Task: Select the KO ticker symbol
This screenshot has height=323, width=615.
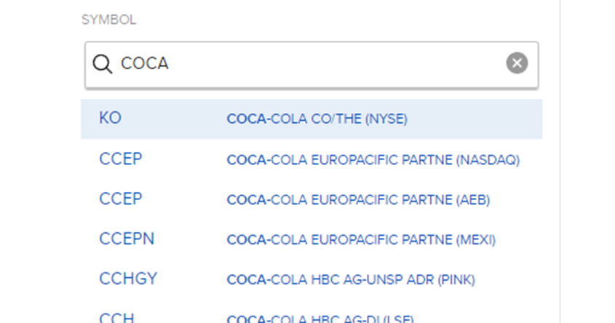Action: tap(111, 119)
